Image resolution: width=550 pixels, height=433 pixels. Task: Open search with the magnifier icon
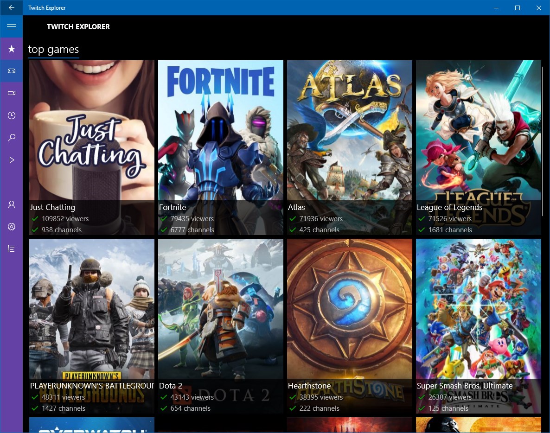[11, 137]
